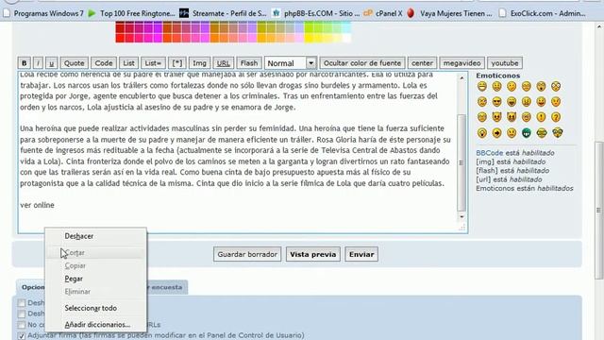
Task: Open the Vaya Mujeres Tienen bookmark
Action: pos(449,13)
